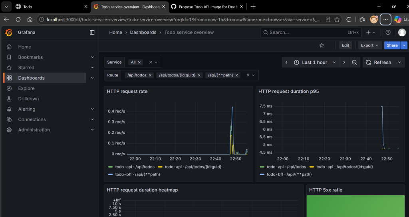Open Alerting in the sidebar
This screenshot has height=217, width=409.
tap(27, 109)
